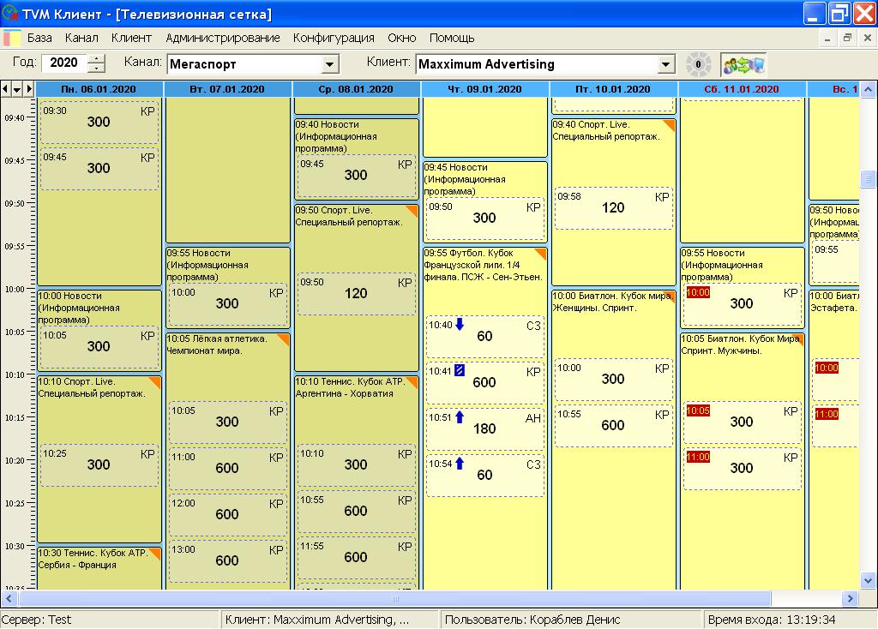Screen dimensions: 878x629
Task: Click the orange corner marker on the Футбол program
Action: pyautogui.click(x=541, y=254)
